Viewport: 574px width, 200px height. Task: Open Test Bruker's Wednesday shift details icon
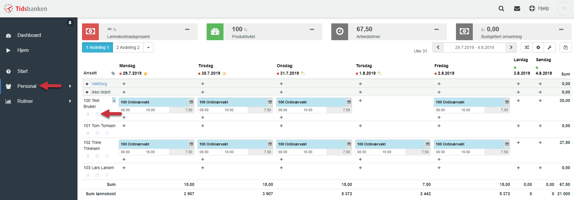(x=349, y=102)
